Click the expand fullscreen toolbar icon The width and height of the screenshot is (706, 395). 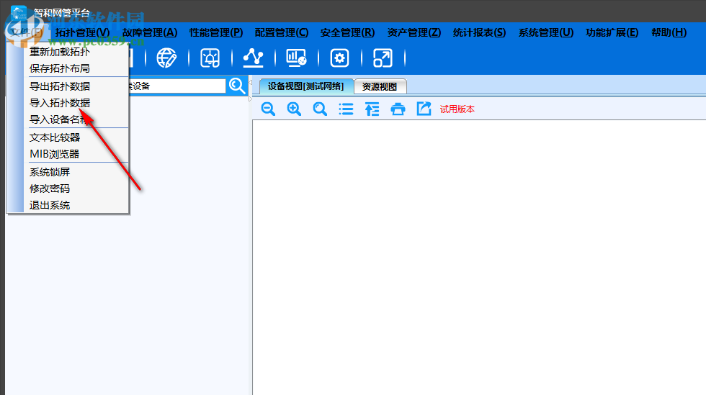point(383,58)
